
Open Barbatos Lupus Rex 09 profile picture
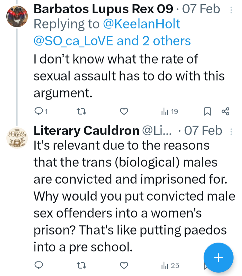17,16
